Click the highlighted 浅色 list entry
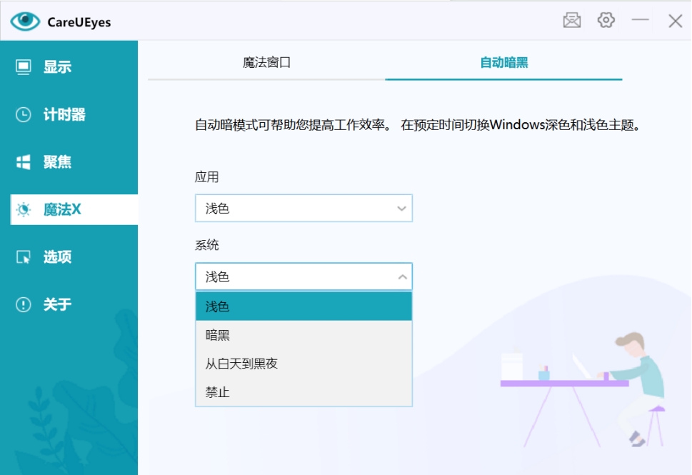The width and height of the screenshot is (692, 475). pos(304,306)
